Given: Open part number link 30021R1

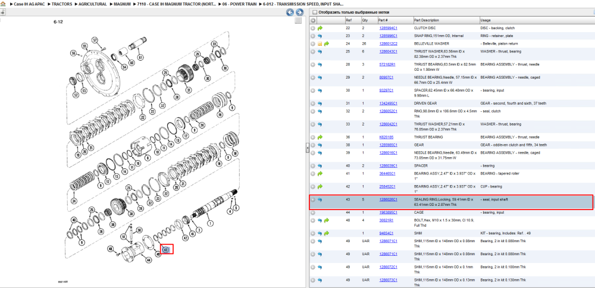Looking at the screenshot, I should pos(386,220).
